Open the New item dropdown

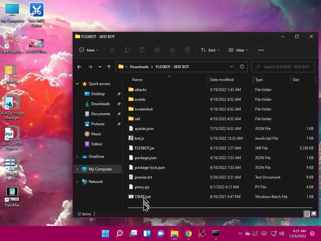(89, 50)
